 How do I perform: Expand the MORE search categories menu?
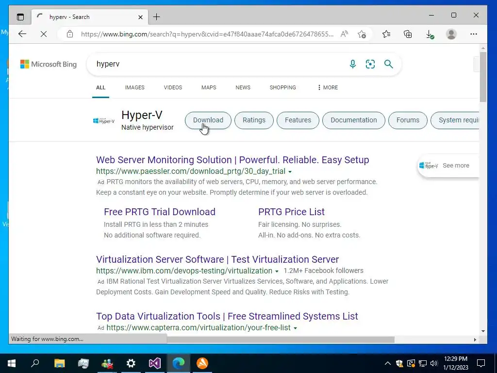[x=328, y=87]
